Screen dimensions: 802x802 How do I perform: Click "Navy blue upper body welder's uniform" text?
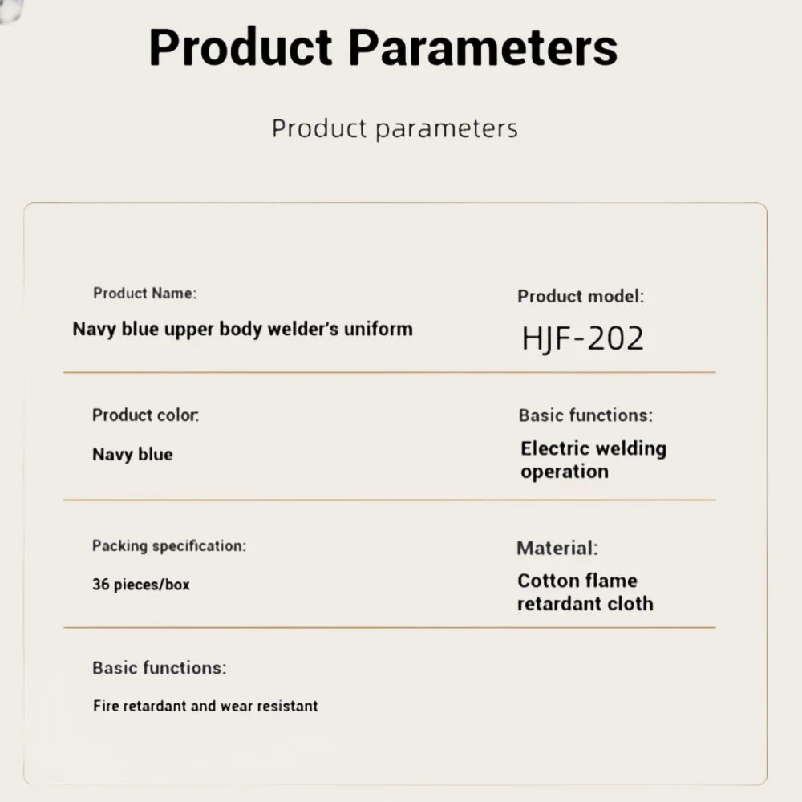[242, 329]
